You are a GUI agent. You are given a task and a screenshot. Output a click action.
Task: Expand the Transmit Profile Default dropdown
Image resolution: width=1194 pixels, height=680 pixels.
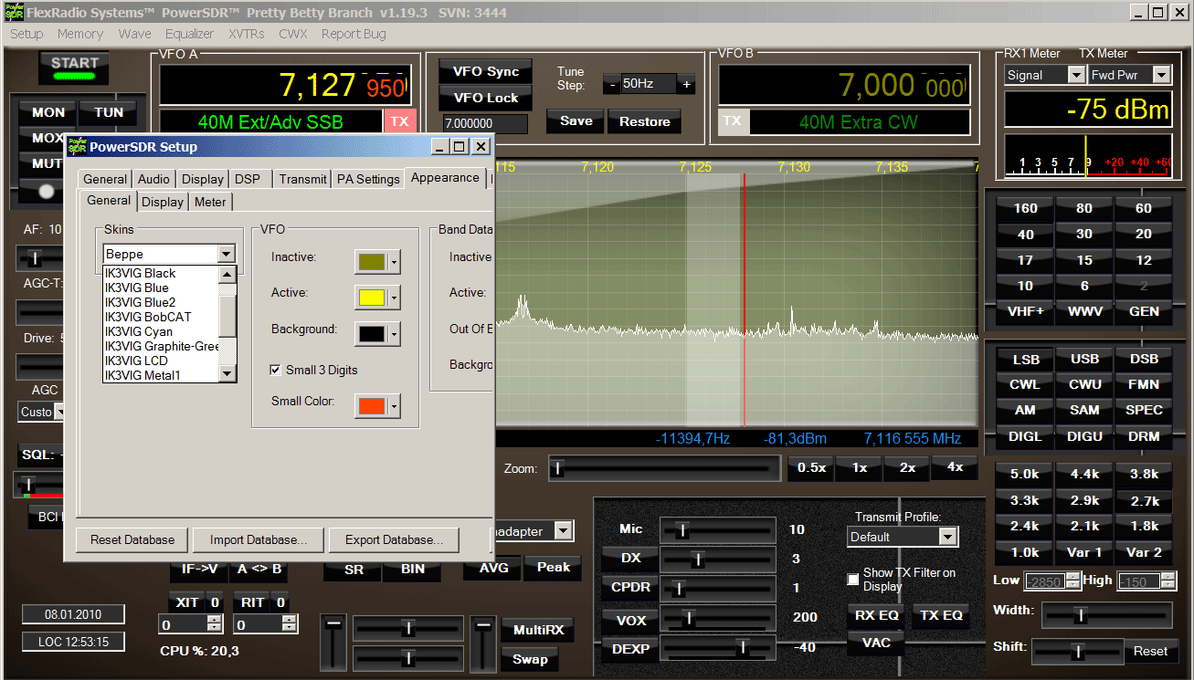[948, 537]
